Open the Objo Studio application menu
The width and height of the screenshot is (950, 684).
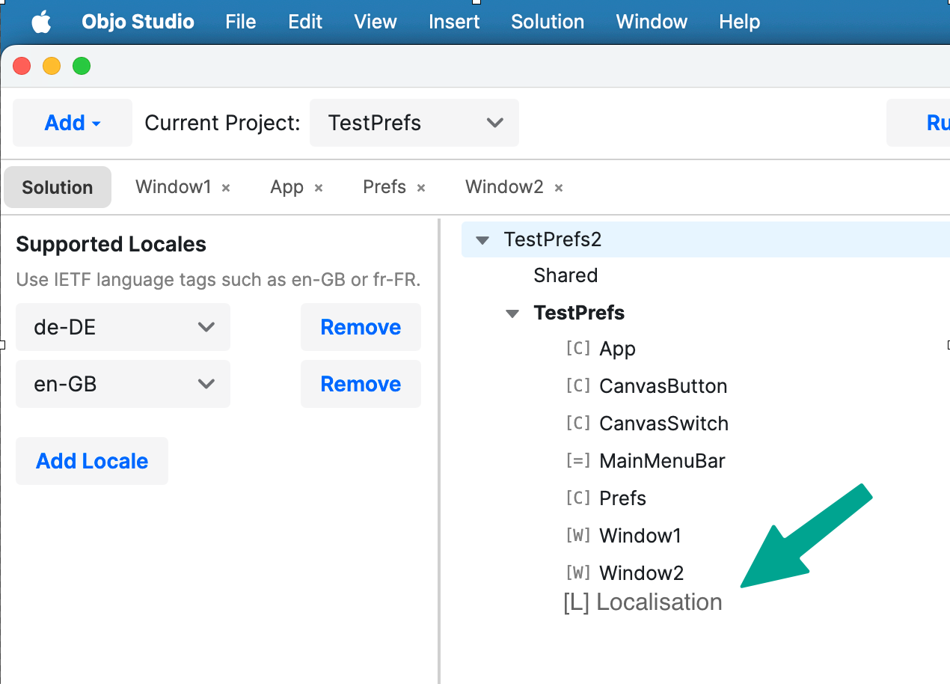[x=138, y=22]
